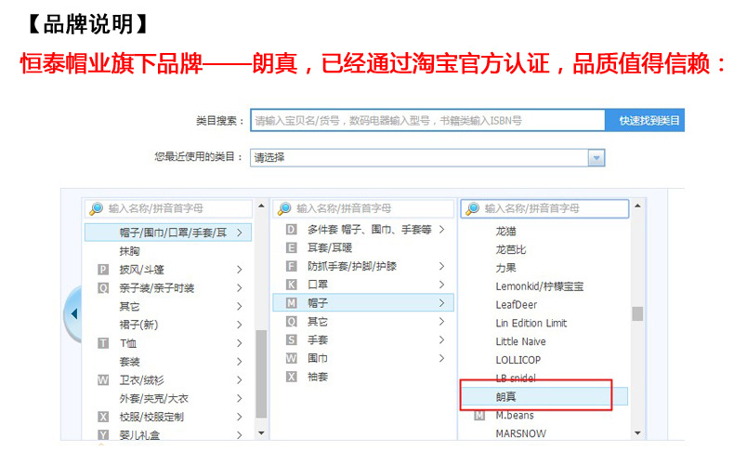Select 婴儿礼盒 category
734x465 pixels.
tap(139, 435)
